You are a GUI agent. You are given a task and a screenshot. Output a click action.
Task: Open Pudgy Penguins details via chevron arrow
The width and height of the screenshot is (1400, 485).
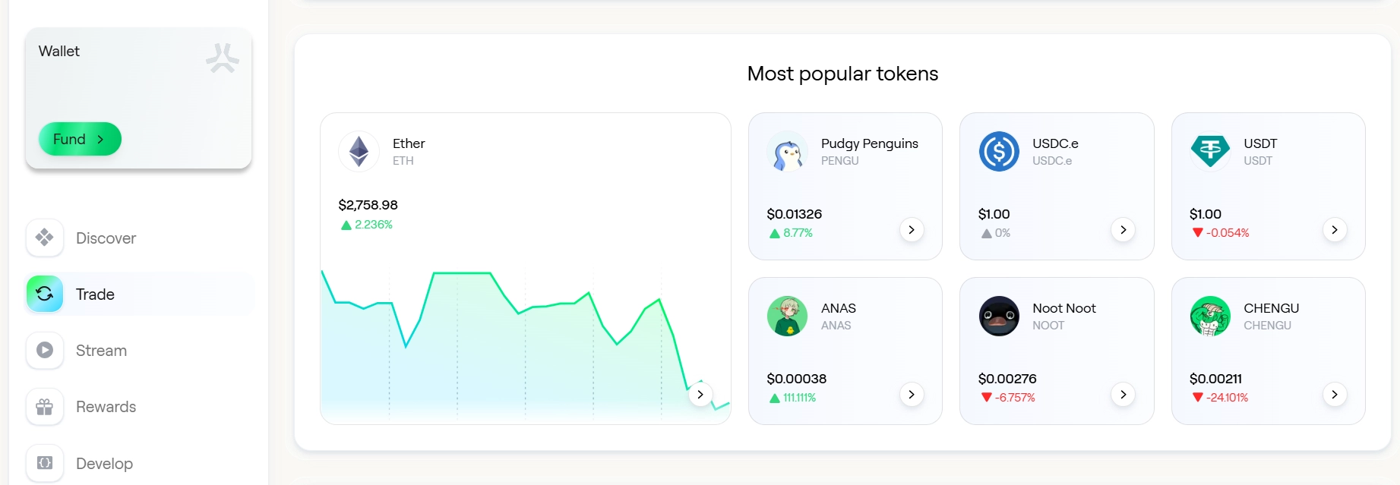[912, 230]
